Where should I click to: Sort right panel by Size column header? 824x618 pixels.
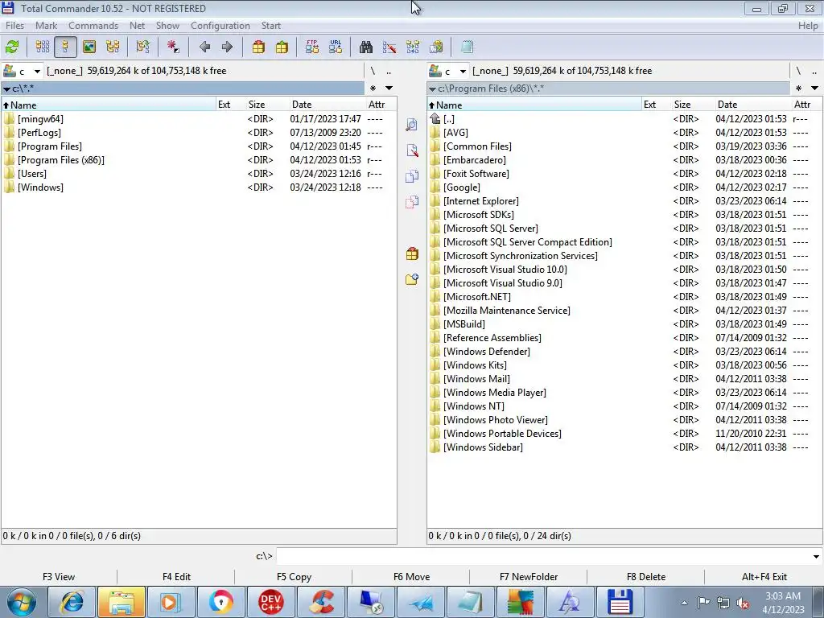click(693, 104)
